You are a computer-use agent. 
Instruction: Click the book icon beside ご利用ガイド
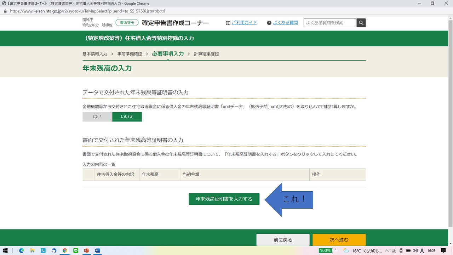pos(228,23)
